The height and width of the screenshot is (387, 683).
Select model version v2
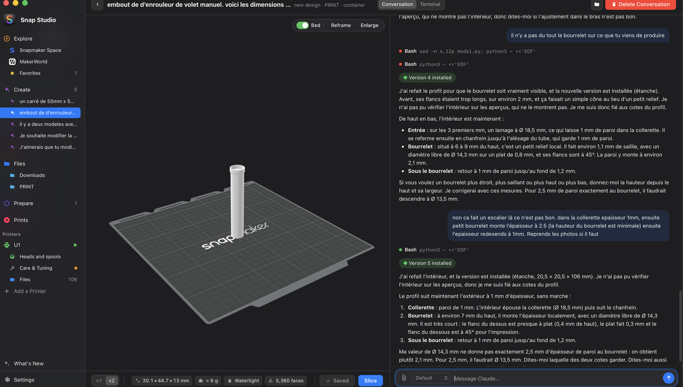coord(112,381)
